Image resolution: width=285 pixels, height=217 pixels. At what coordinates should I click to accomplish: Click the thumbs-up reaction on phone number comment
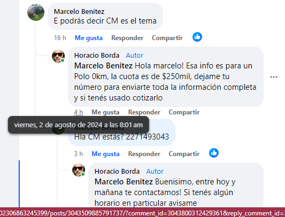[214, 153]
